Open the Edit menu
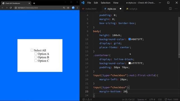180x101 pixels. coord(96,3)
